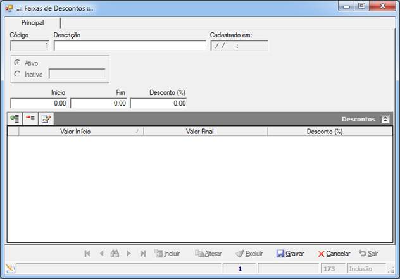Go to the last record
This screenshot has height=279, width=400.
coord(143,254)
